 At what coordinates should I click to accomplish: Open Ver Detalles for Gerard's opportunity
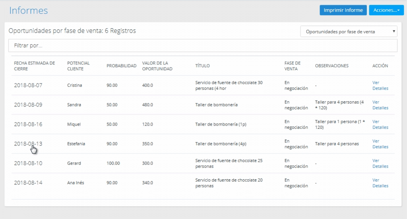point(380,163)
